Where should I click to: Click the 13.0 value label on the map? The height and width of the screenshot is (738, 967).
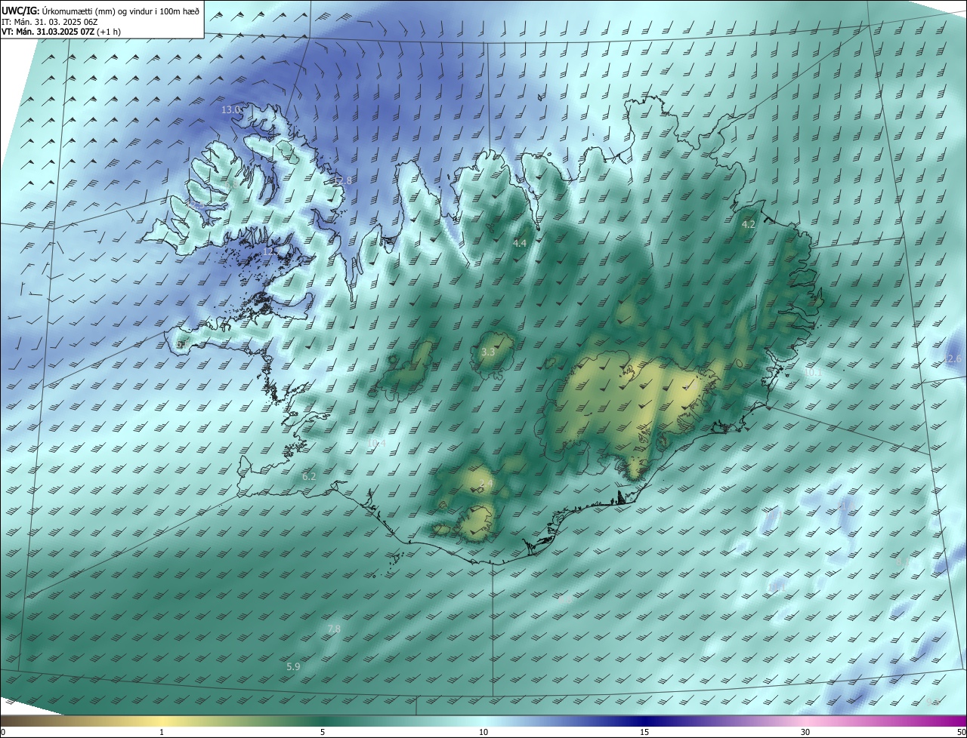(x=230, y=109)
